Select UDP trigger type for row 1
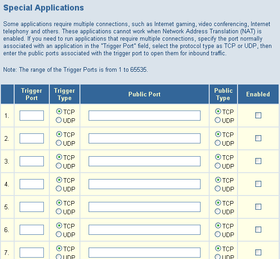The image size is (280, 259). pos(58,120)
